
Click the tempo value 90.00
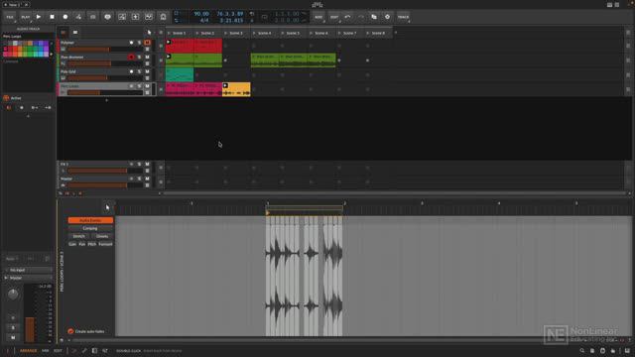(201, 14)
